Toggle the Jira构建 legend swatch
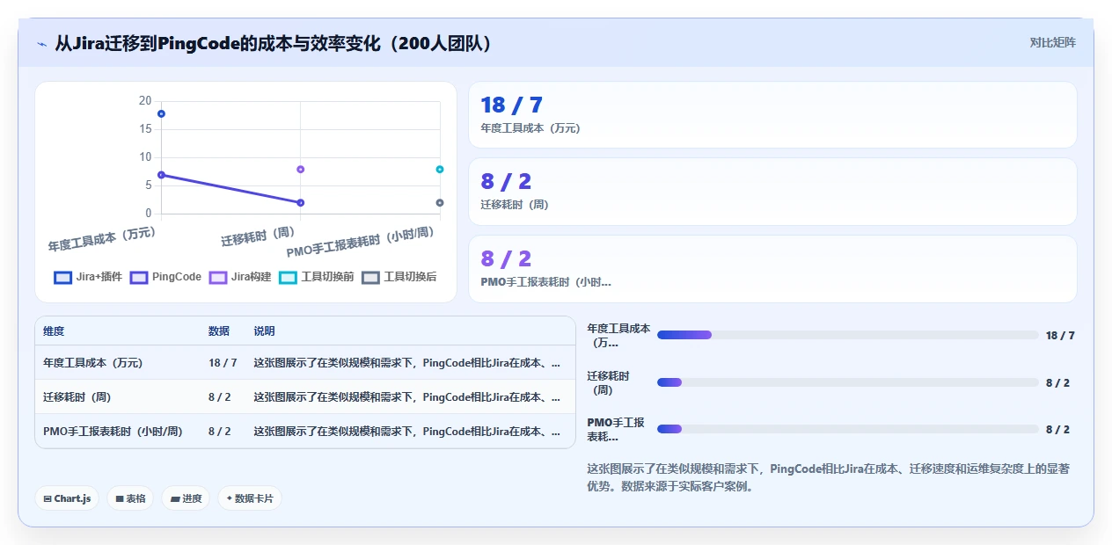 (218, 277)
